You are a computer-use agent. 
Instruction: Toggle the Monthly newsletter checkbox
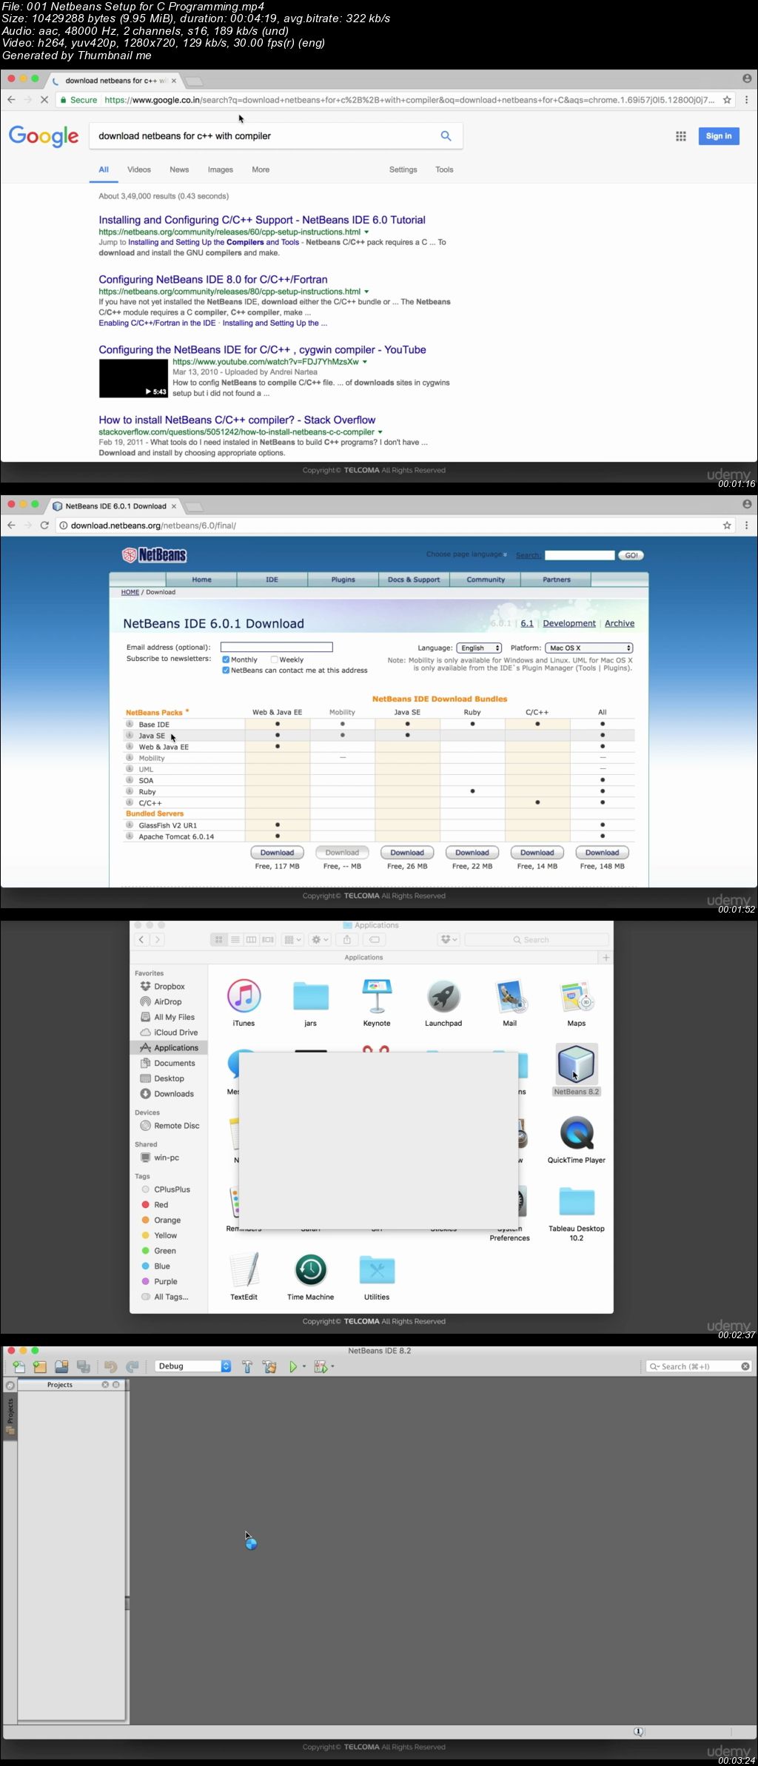click(x=226, y=659)
